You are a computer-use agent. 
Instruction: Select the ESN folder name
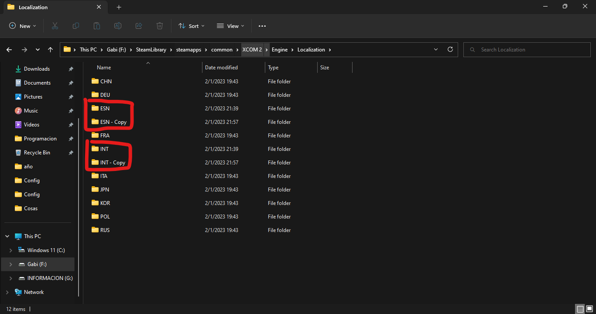[105, 108]
